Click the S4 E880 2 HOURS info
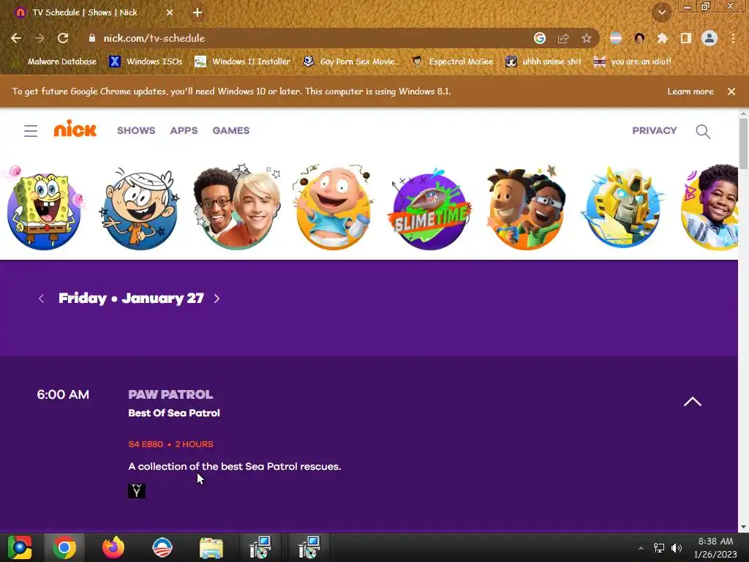Screen dimensions: 749x562 pos(170,444)
